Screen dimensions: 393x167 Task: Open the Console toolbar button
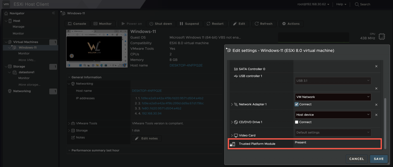click(77, 24)
